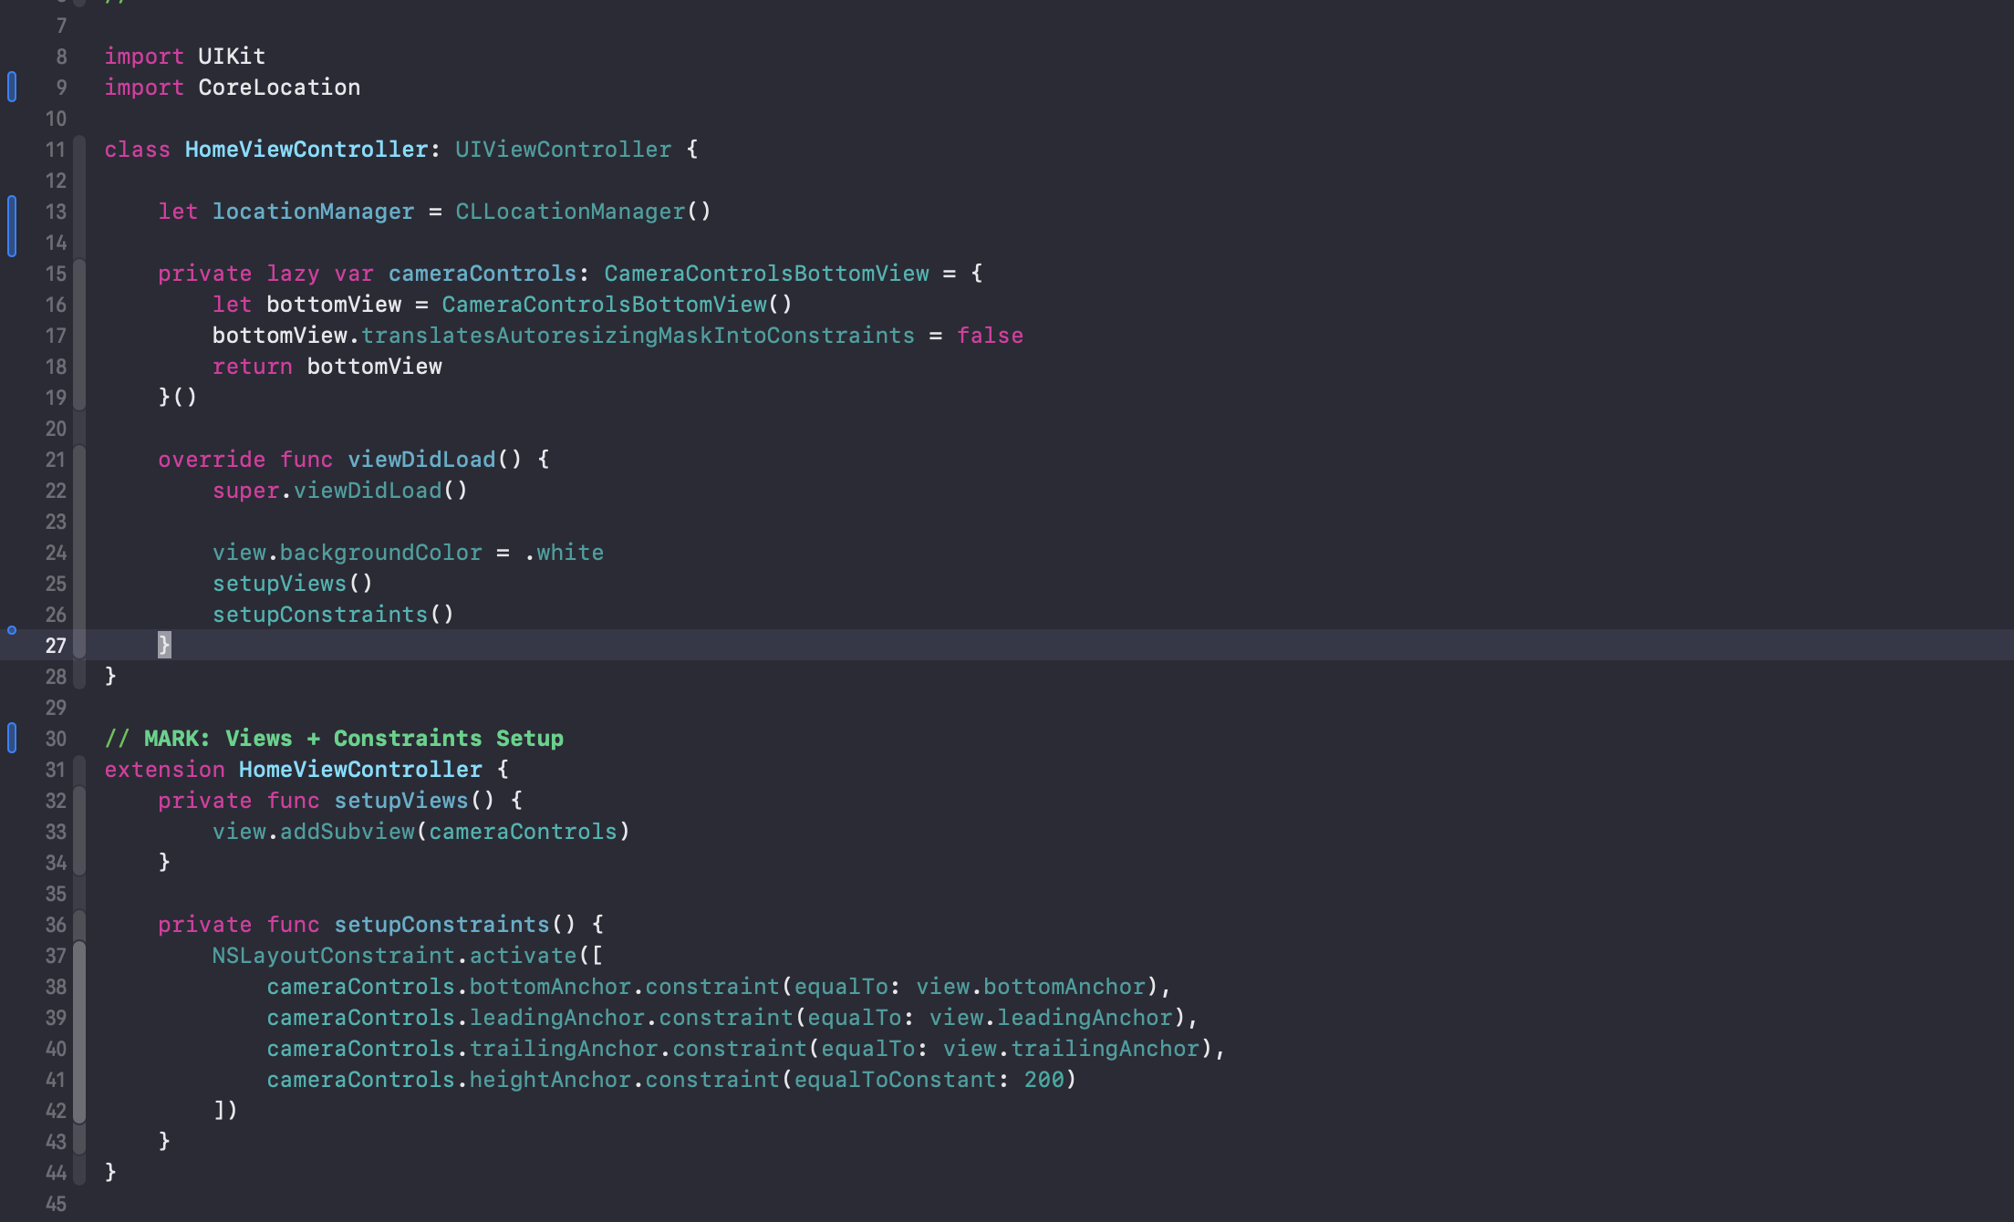Collapse the cameraControls closure via line 15 ribbon
This screenshot has height=1222, width=2014.
(x=79, y=274)
